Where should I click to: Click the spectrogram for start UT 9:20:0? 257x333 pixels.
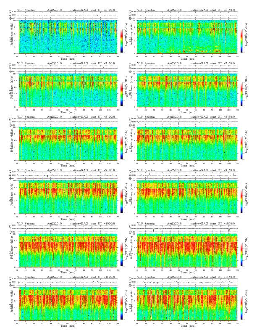[x=68, y=197]
